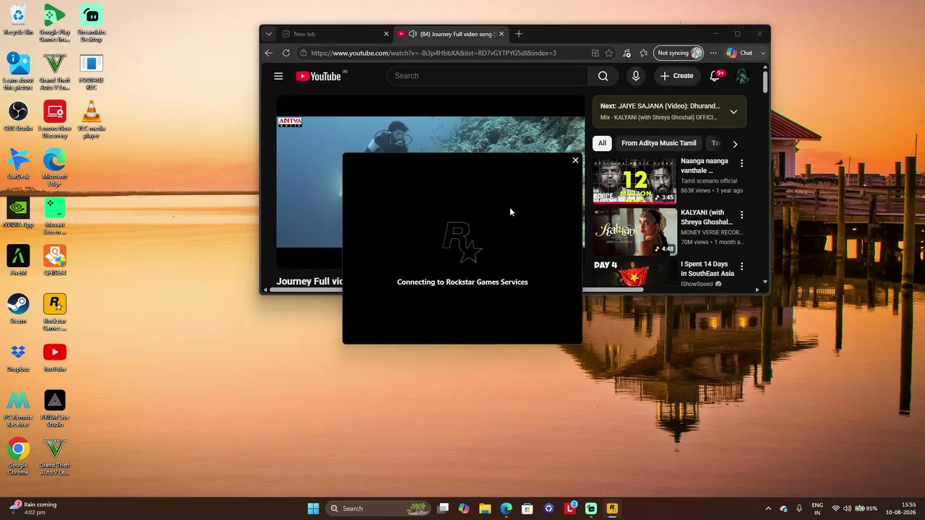This screenshot has width=925, height=520.
Task: Start voice search with the microphone icon
Action: tap(636, 76)
